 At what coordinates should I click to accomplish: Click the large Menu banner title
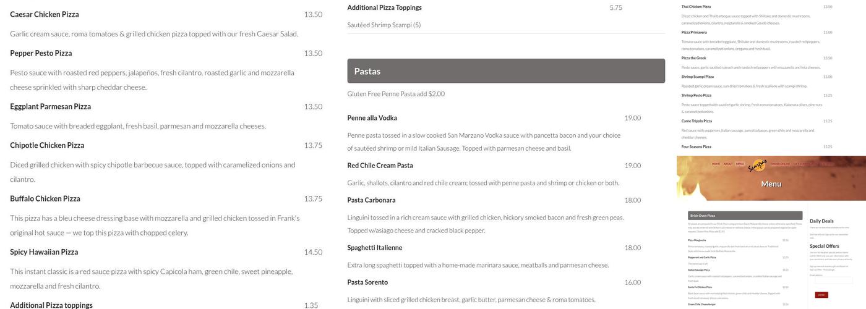click(x=771, y=184)
